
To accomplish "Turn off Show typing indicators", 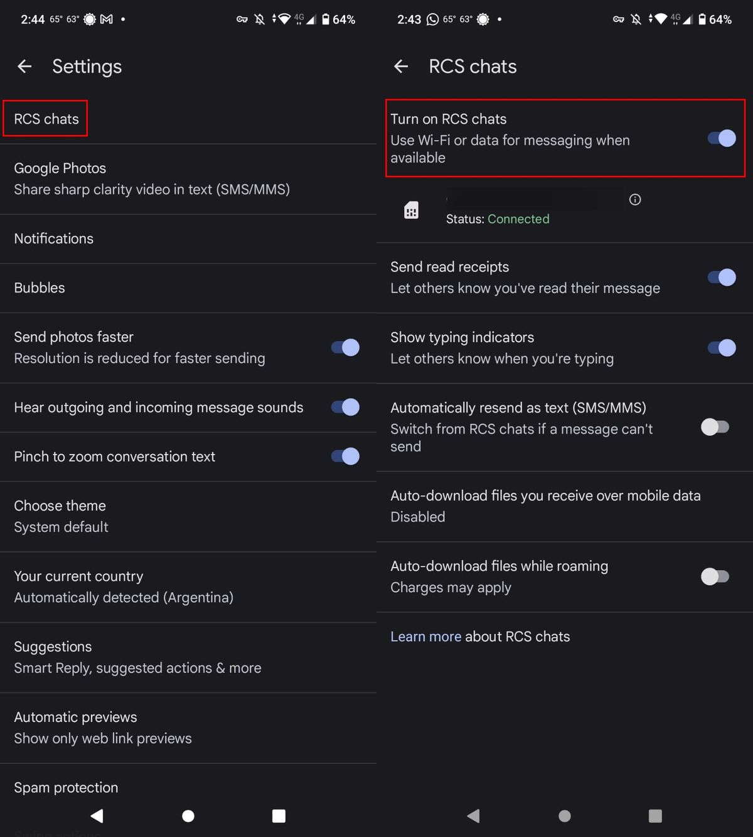I will (x=722, y=348).
